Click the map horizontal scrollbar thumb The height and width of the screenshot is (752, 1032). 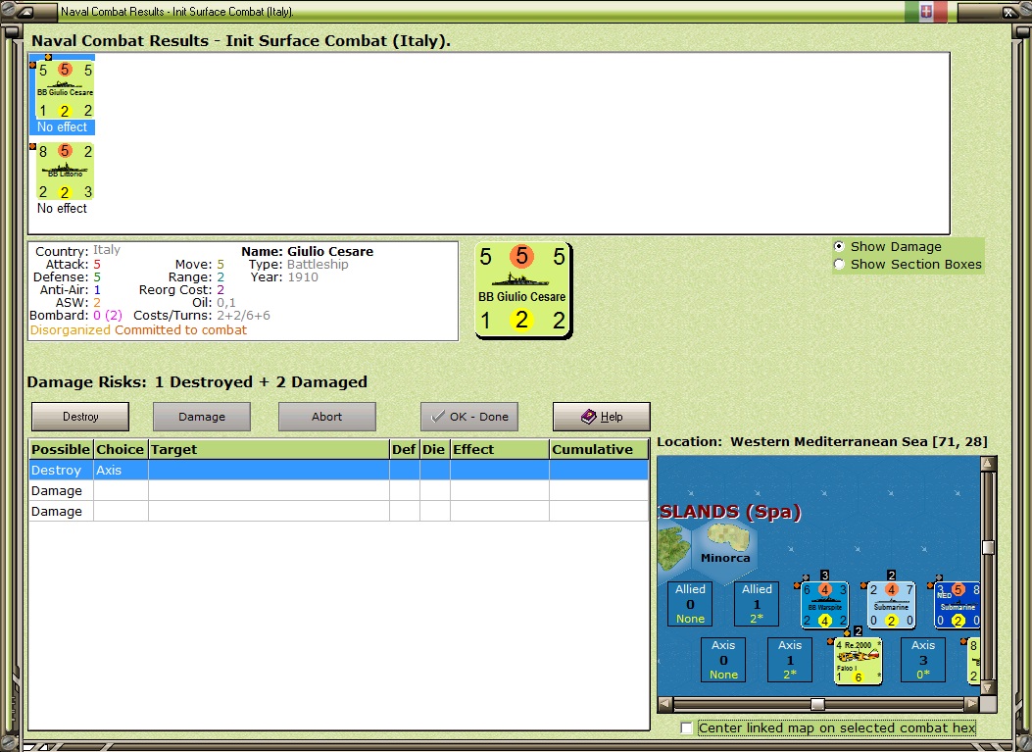tap(817, 704)
